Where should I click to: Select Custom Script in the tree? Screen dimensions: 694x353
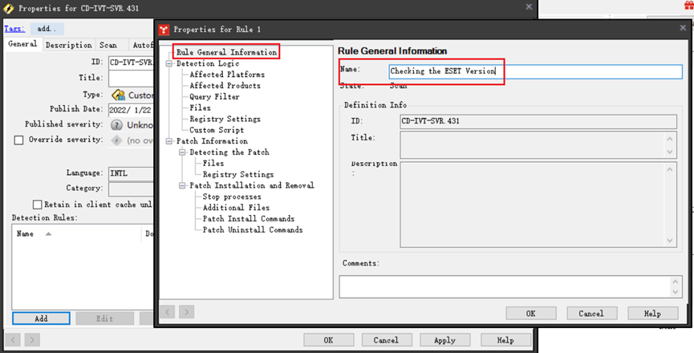[x=217, y=130]
